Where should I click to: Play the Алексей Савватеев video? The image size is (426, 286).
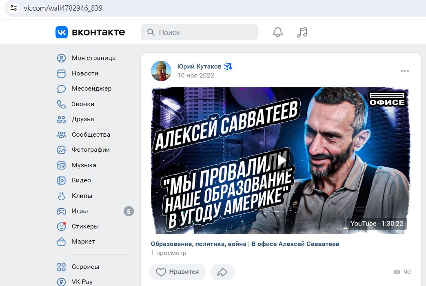point(280,160)
